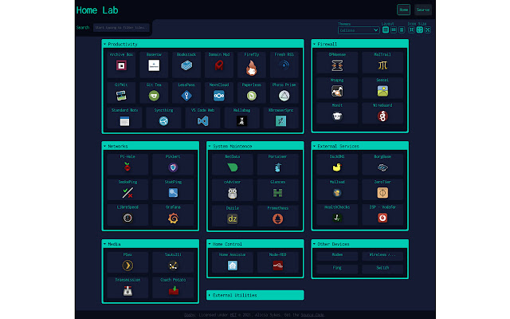Open the Switch device tile
This screenshot has height=319, width=510.
[382, 268]
